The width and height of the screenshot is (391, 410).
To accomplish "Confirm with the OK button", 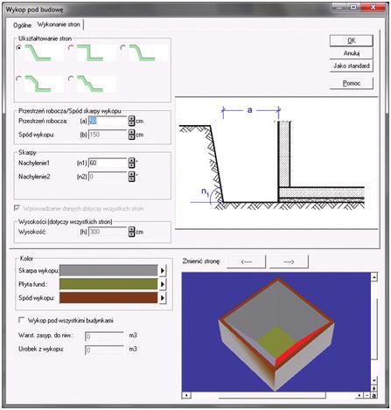I will [352, 41].
